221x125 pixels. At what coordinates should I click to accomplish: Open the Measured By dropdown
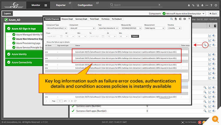[x=131, y=28]
